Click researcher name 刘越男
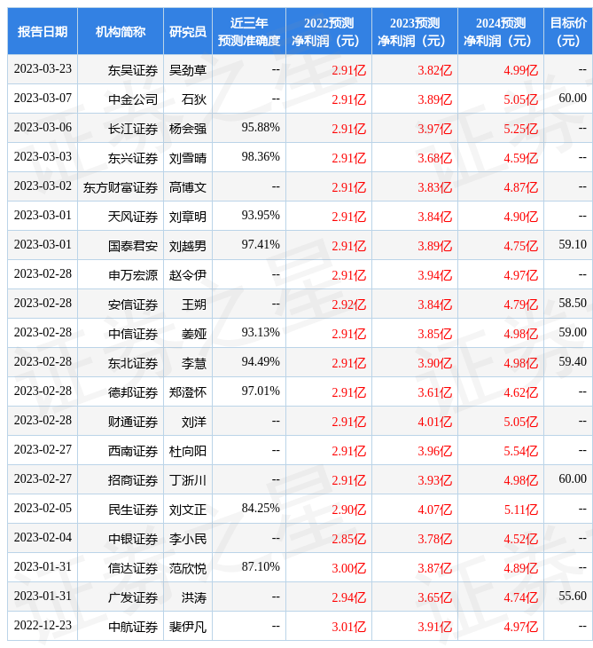The height and width of the screenshot is (648, 593). [188, 246]
